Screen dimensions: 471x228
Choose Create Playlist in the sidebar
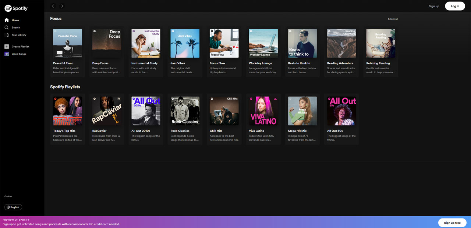[21, 47]
